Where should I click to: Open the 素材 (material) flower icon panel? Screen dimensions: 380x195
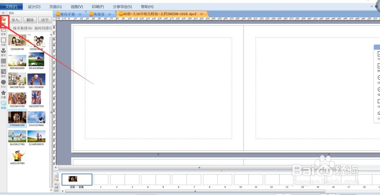coord(3,52)
